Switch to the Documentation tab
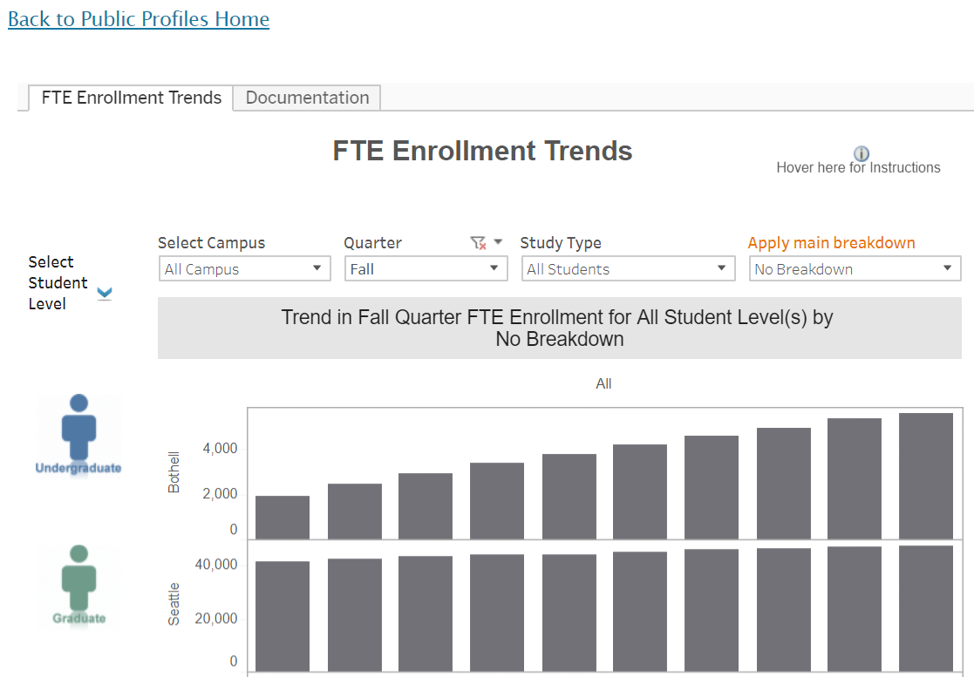The width and height of the screenshot is (974, 677). pyautogui.click(x=308, y=98)
